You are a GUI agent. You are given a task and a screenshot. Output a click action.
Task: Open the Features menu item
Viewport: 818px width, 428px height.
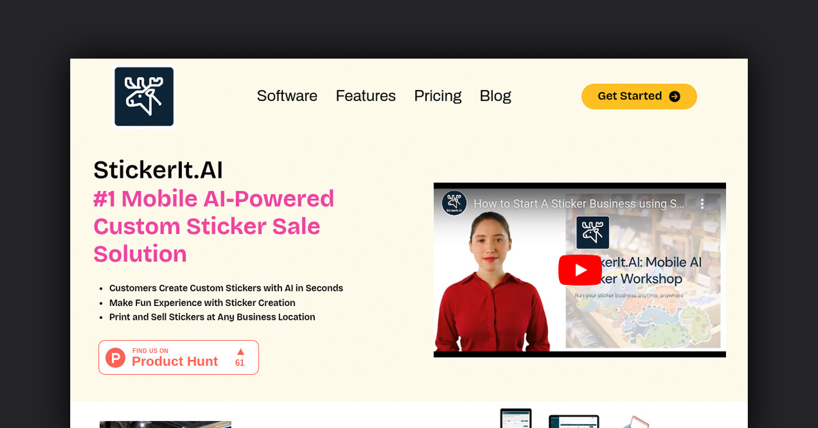pyautogui.click(x=365, y=96)
